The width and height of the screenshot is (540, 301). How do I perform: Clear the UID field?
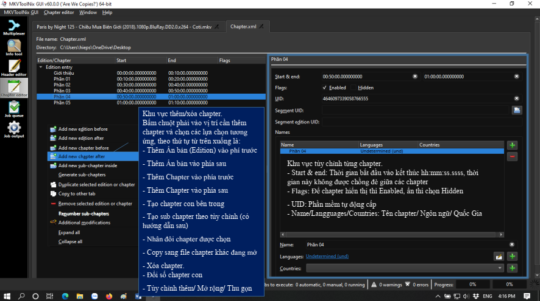point(517,99)
